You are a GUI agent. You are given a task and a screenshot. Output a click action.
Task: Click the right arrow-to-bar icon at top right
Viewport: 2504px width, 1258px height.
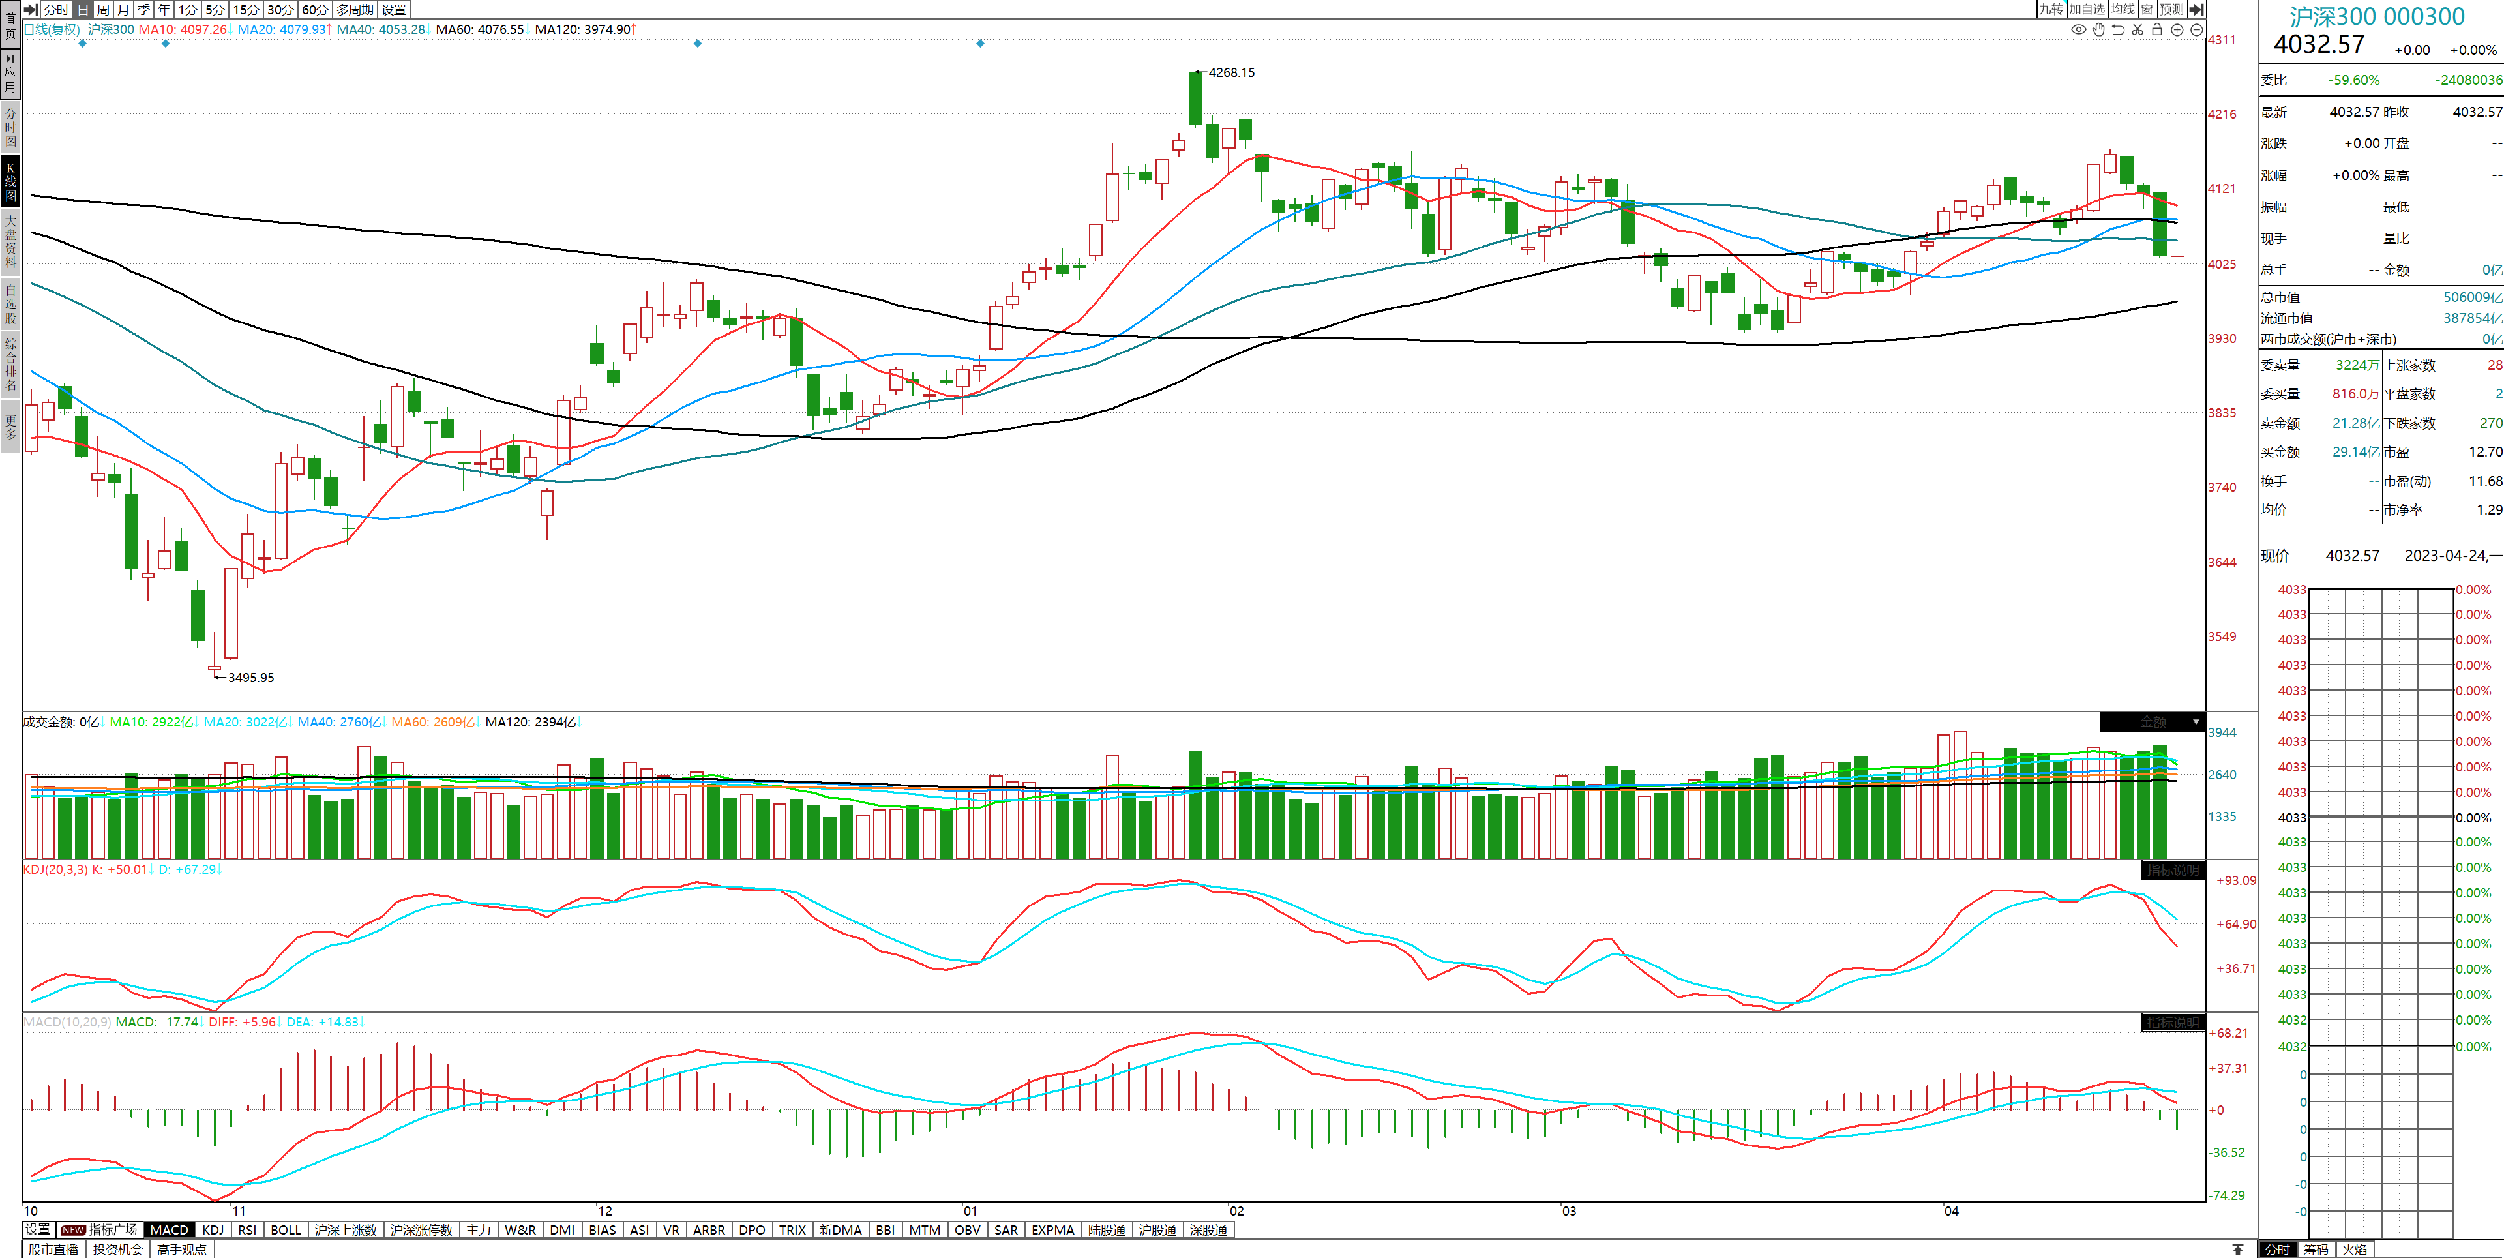[2196, 8]
